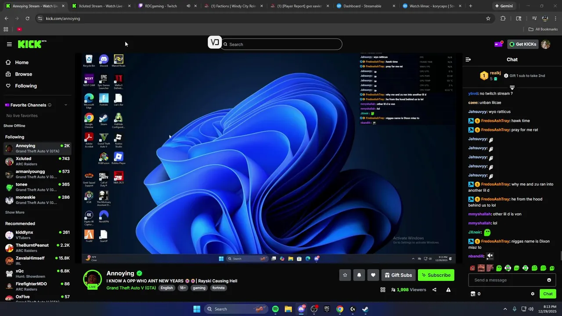Screen dimensions: 562x316
Task: Collapse the Favorite Channels section
Action: 66,105
